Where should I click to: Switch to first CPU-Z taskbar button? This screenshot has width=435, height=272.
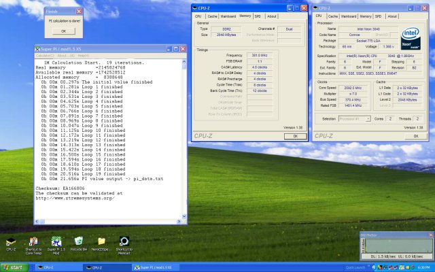coord(59,267)
